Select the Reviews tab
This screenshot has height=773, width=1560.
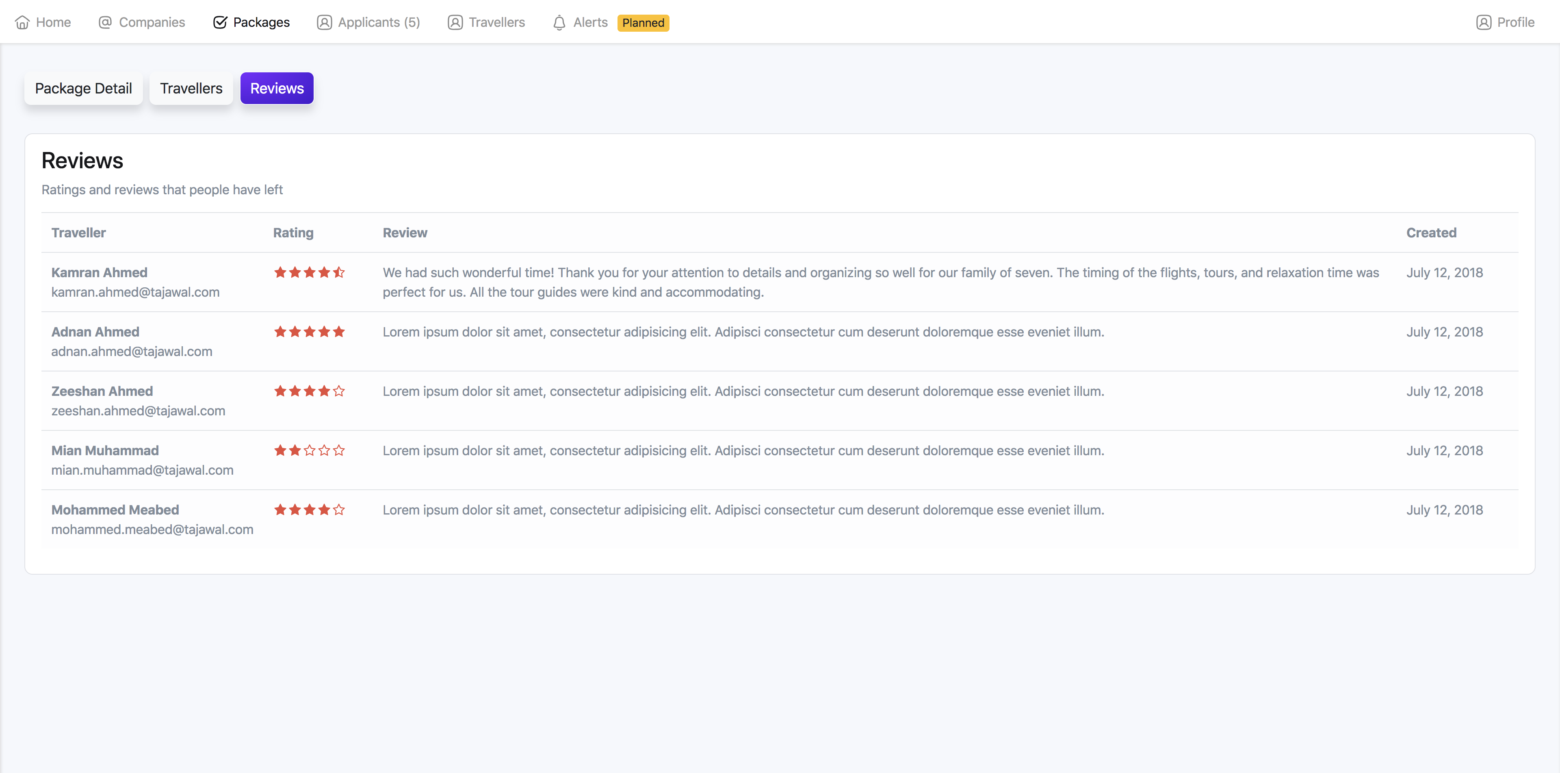[277, 89]
